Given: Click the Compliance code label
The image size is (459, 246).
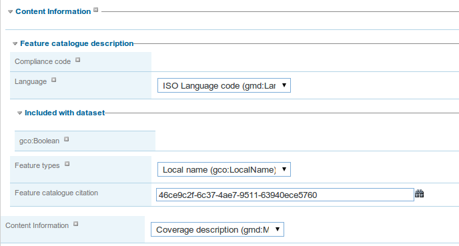Looking at the screenshot, I should 43,62.
